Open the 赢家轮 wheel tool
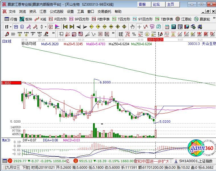The image size is (216, 171). [x=202, y=19]
